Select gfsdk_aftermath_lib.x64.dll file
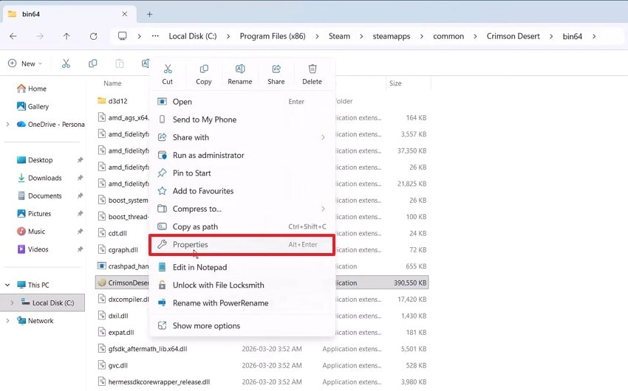Screen dimensions: 628x391 pyautogui.click(x=147, y=349)
